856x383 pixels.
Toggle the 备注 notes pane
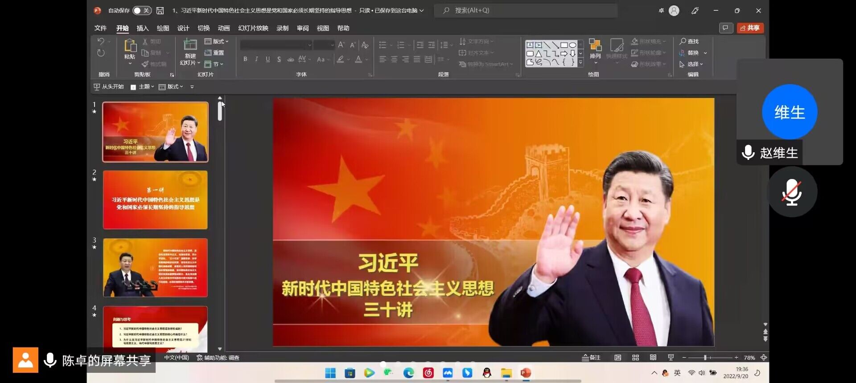(x=591, y=358)
